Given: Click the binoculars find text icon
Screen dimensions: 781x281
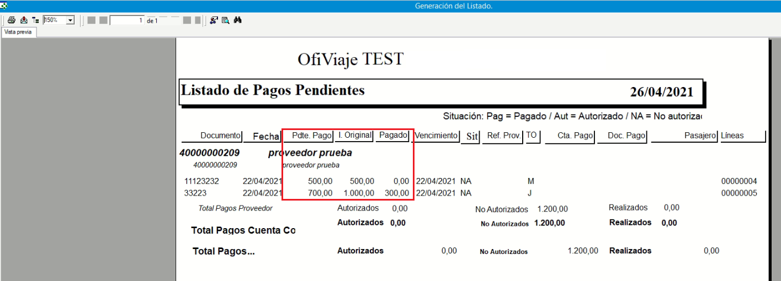Looking at the screenshot, I should click(x=238, y=20).
